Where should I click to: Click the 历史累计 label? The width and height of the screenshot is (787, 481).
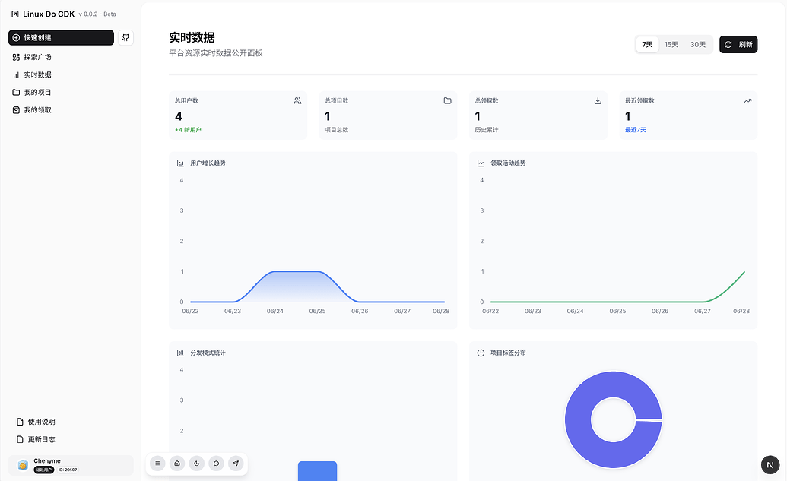pos(487,130)
